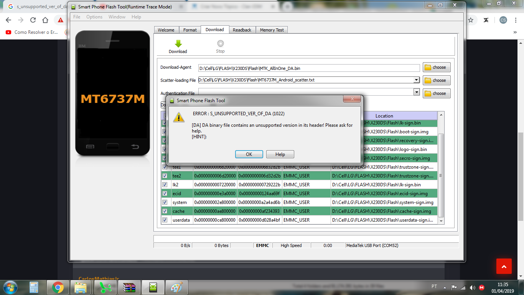The image size is (524, 295).
Task: Click the Download-Agent path field
Action: 309,68
